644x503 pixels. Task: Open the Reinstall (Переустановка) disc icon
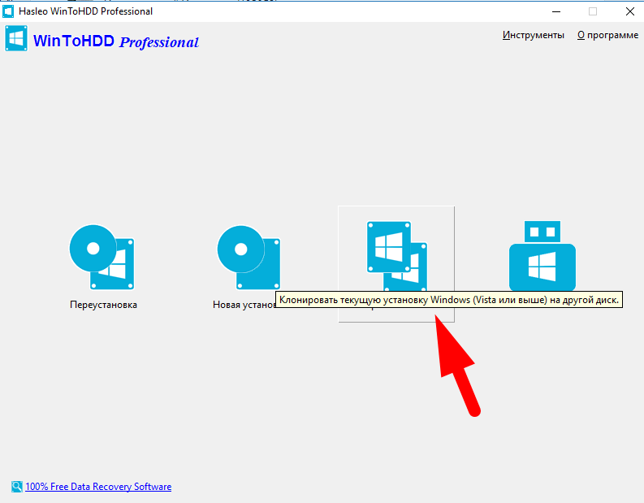pos(102,257)
